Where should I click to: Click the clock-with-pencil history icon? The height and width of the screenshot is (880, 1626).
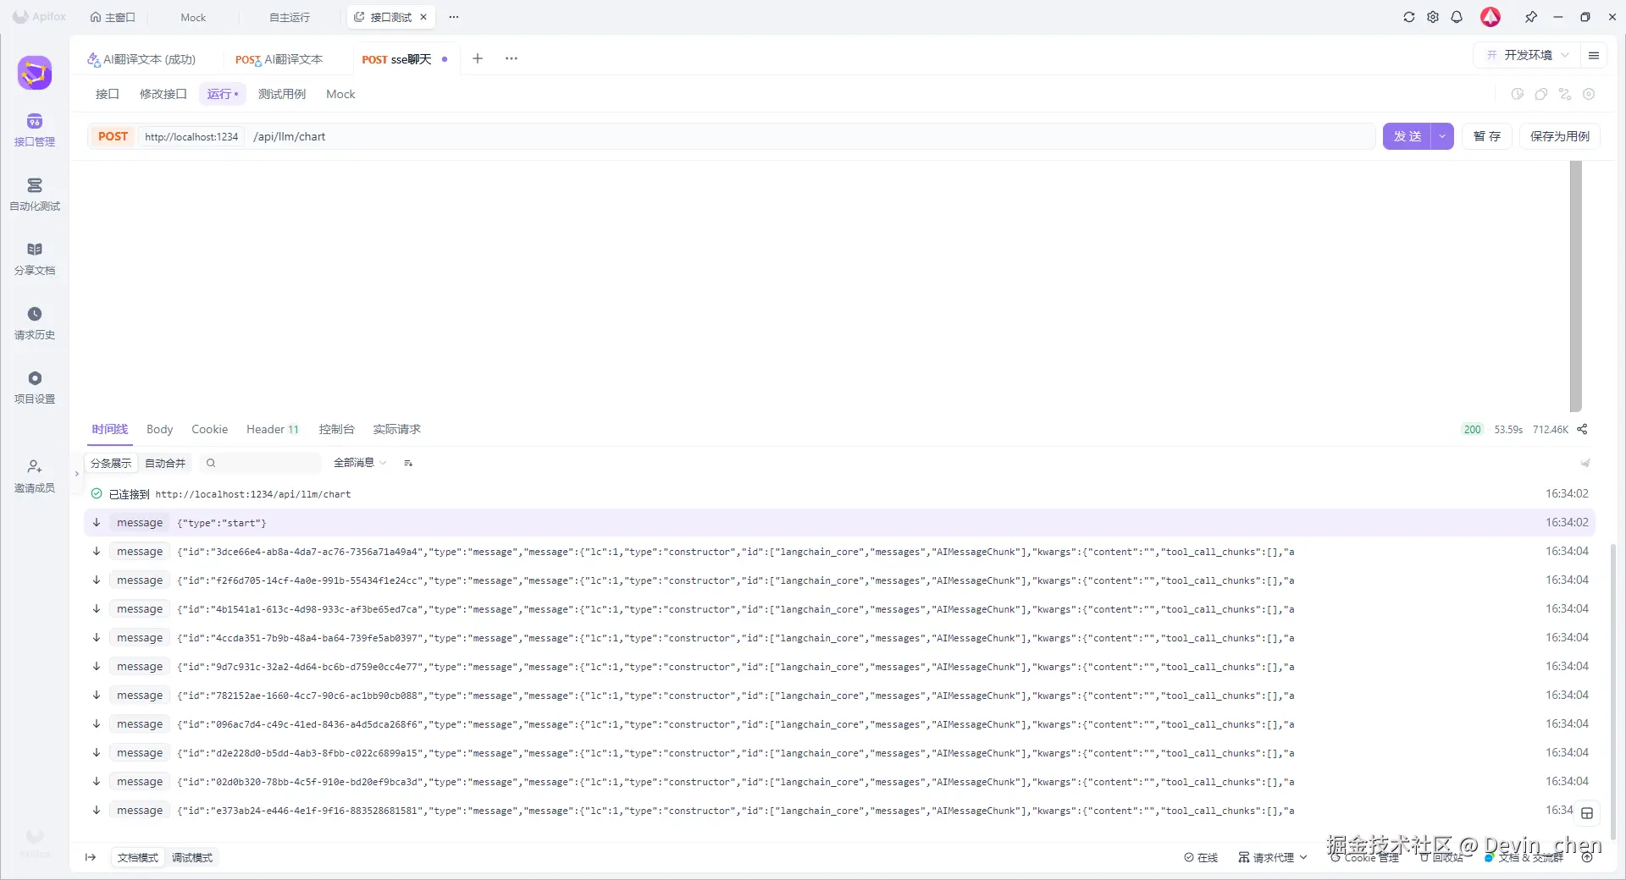point(1518,94)
